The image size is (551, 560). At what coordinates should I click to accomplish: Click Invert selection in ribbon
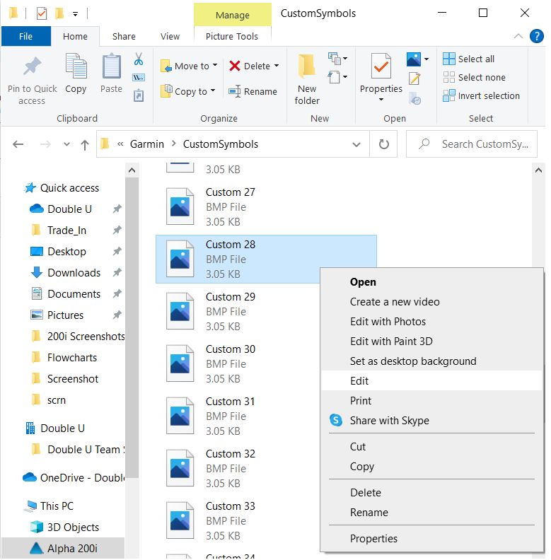point(481,96)
